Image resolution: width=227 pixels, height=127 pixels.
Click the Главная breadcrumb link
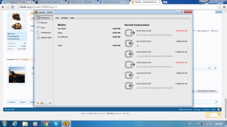click(x=12, y=102)
